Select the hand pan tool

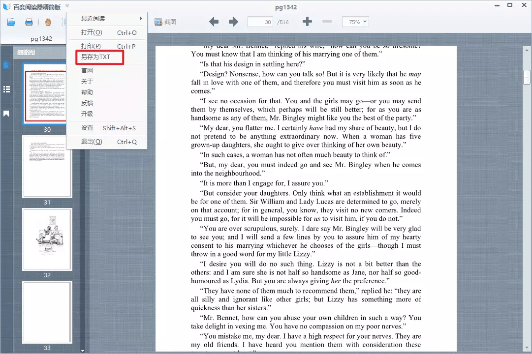click(x=48, y=22)
